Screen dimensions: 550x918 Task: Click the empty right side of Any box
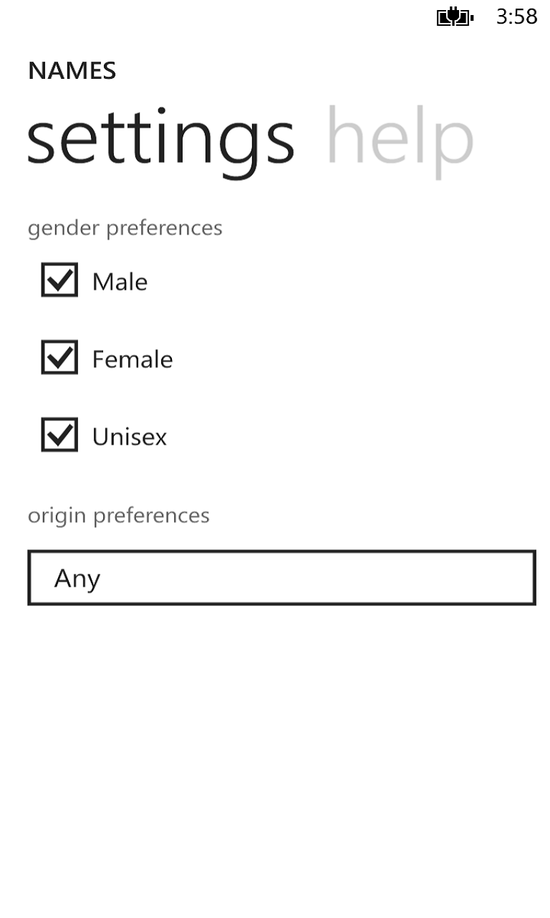pyautogui.click(x=430, y=578)
